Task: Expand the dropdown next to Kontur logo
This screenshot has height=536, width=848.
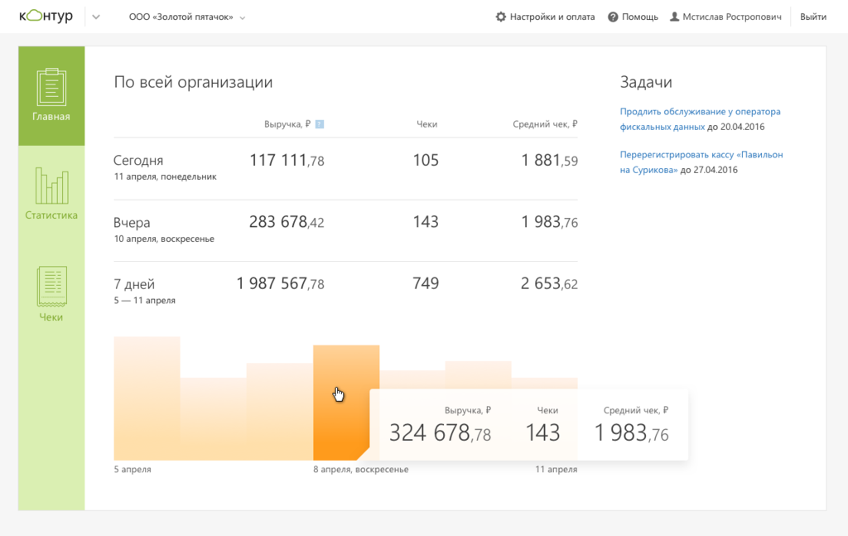Action: pos(96,17)
